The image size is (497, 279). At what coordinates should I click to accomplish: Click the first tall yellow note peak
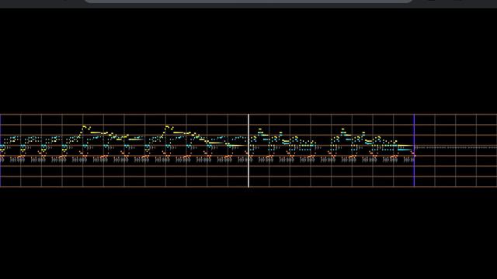point(85,127)
